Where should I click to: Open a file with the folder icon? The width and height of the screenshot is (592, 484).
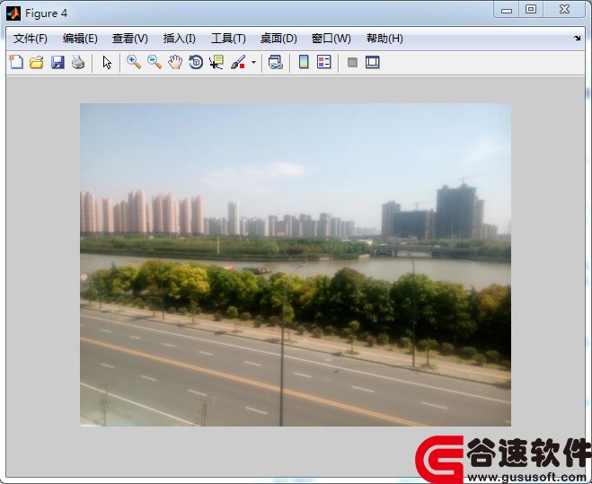[37, 62]
